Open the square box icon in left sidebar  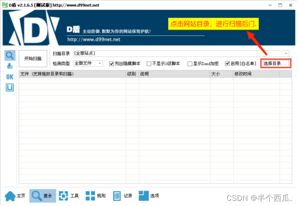pyautogui.click(x=10, y=88)
